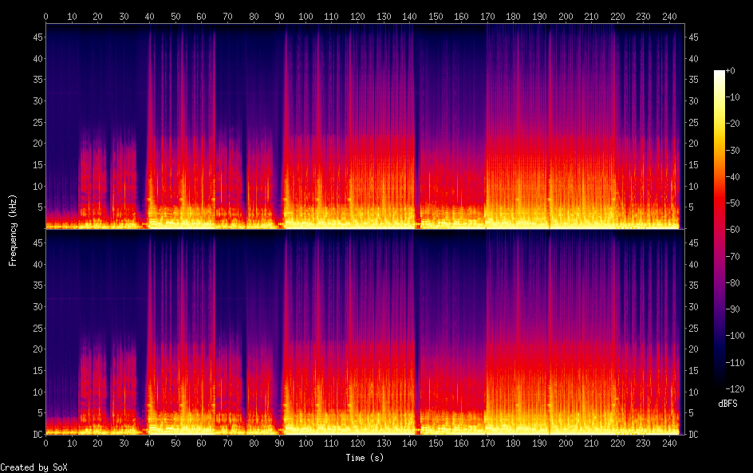Click the "90" tick on the bottom time axis
This screenshot has width=753, height=473.
pos(279,443)
